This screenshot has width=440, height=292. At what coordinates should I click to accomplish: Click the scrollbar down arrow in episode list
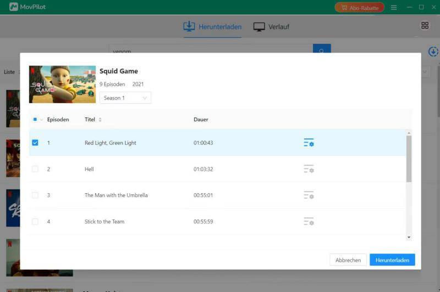pyautogui.click(x=409, y=238)
